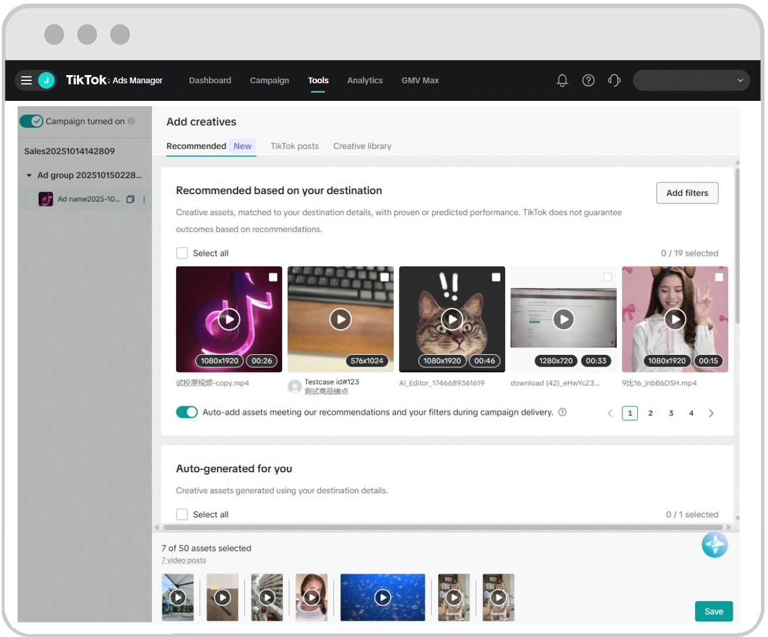Viewport: 768px width, 637px height.
Task: Play the AI_Editor cat video
Action: (x=452, y=320)
